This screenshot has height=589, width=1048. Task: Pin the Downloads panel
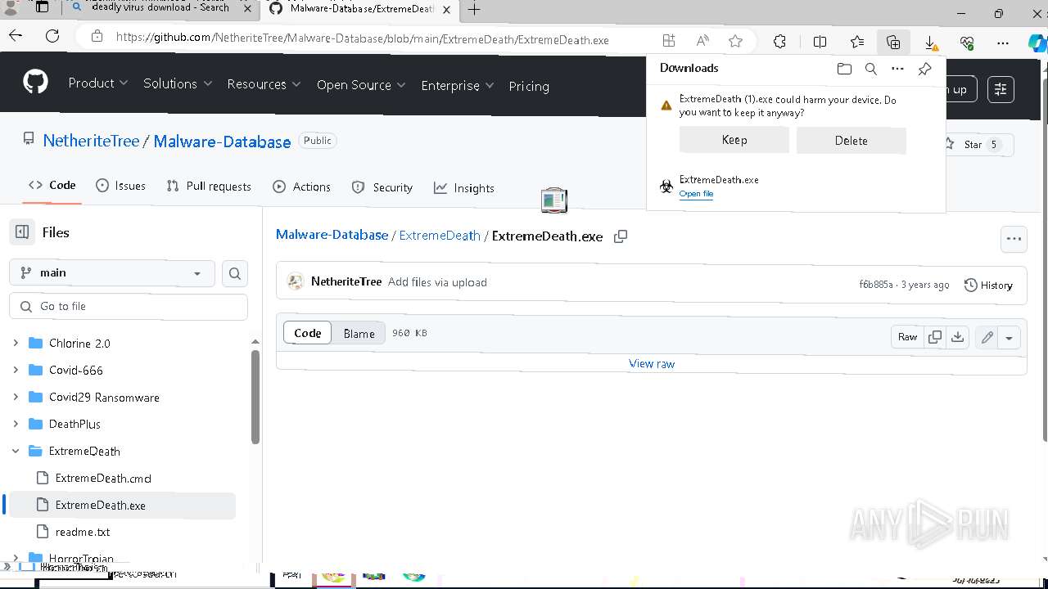pyautogui.click(x=924, y=69)
